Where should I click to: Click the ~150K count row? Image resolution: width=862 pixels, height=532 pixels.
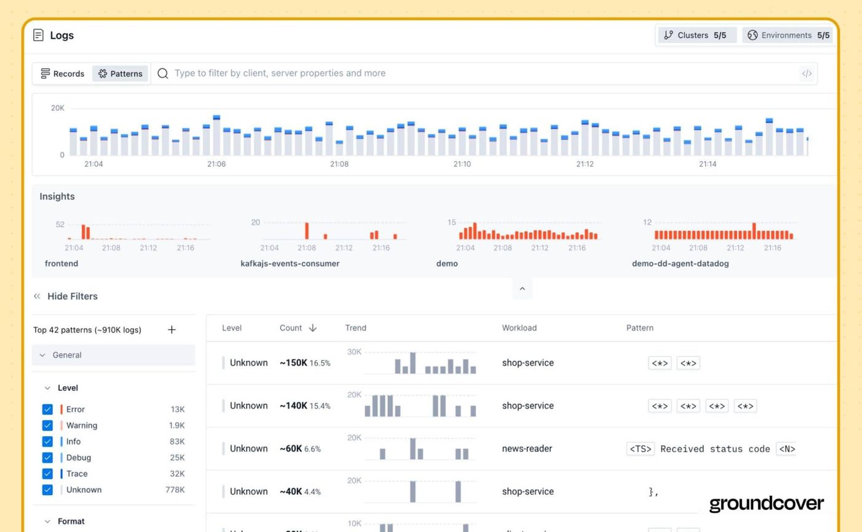(522, 363)
